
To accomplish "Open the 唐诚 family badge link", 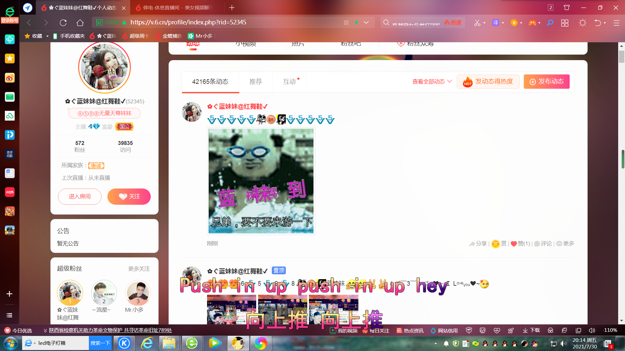I will tap(96, 166).
